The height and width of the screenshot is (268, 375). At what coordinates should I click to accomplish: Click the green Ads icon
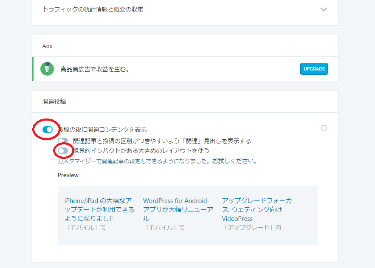[x=47, y=68]
